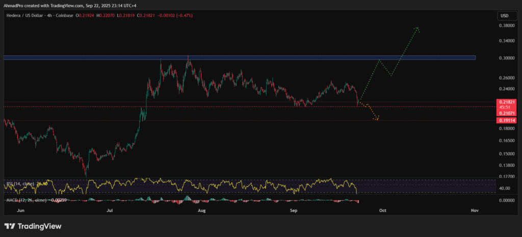
Task: Click the TradingView logo at bottom left
Action: [x=33, y=226]
